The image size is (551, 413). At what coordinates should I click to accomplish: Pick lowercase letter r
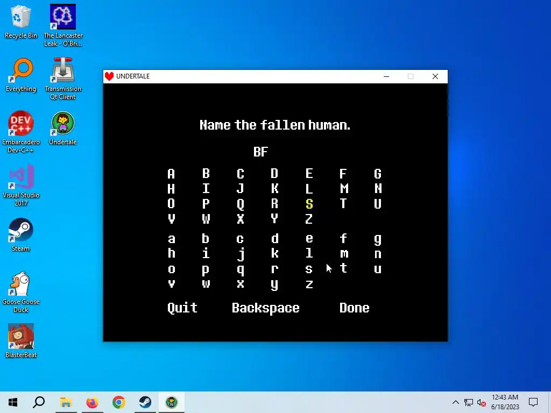(274, 269)
